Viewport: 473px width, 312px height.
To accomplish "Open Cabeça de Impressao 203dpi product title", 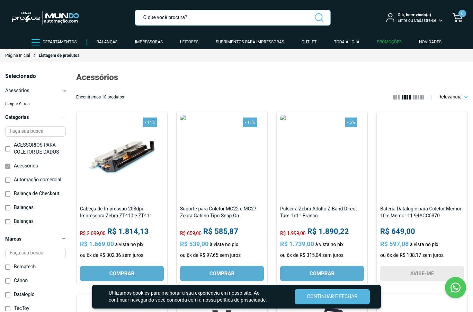I will pos(116,212).
